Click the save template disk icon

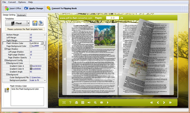coord(35,23)
